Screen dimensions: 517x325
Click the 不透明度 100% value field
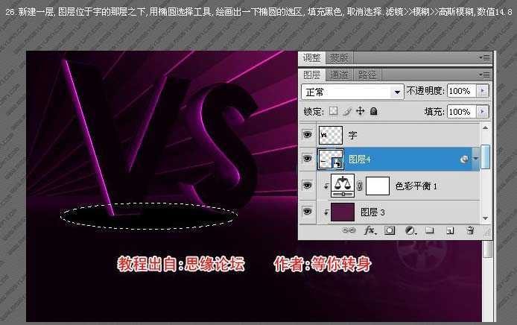pyautogui.click(x=461, y=91)
